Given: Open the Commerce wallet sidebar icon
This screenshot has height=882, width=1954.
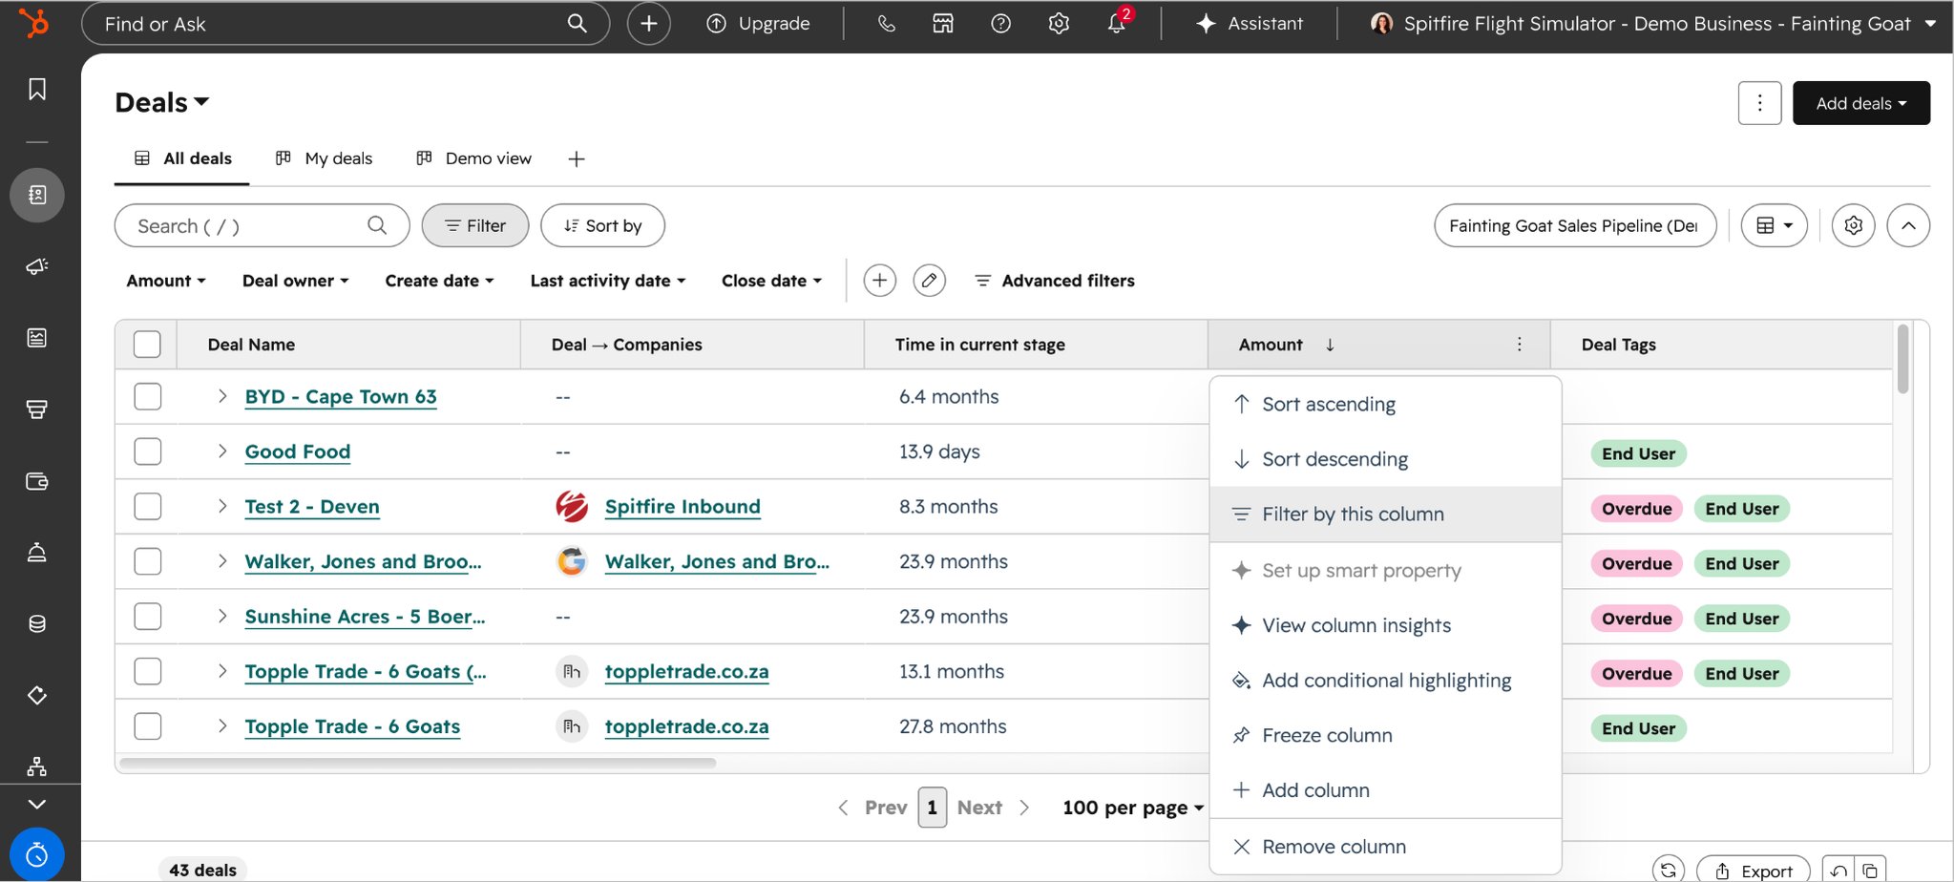Looking at the screenshot, I should (x=37, y=481).
